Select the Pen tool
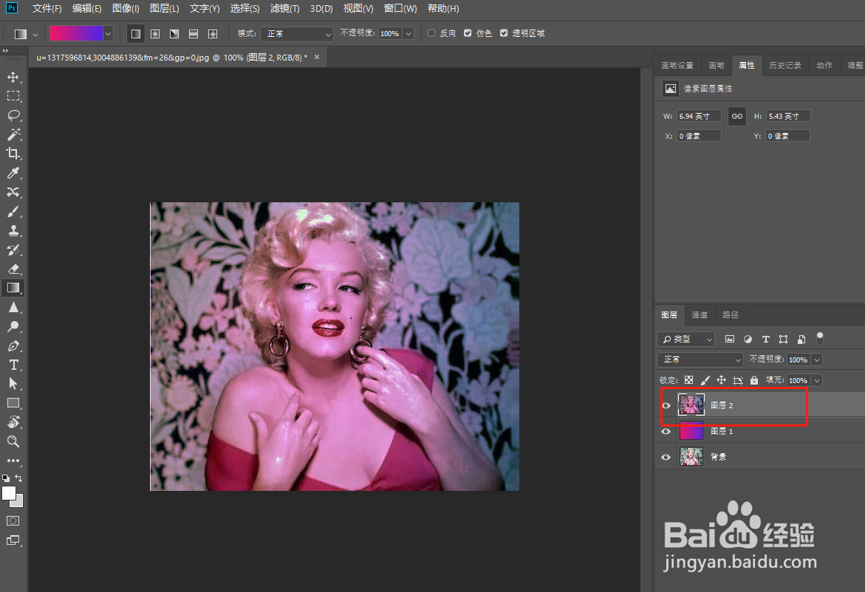Viewport: 865px width, 592px height. click(x=13, y=345)
